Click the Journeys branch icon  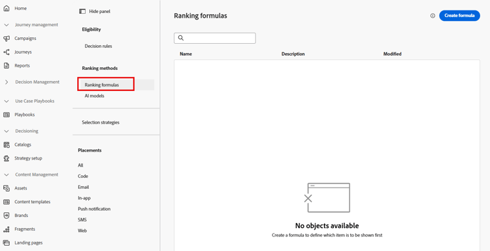[7, 52]
